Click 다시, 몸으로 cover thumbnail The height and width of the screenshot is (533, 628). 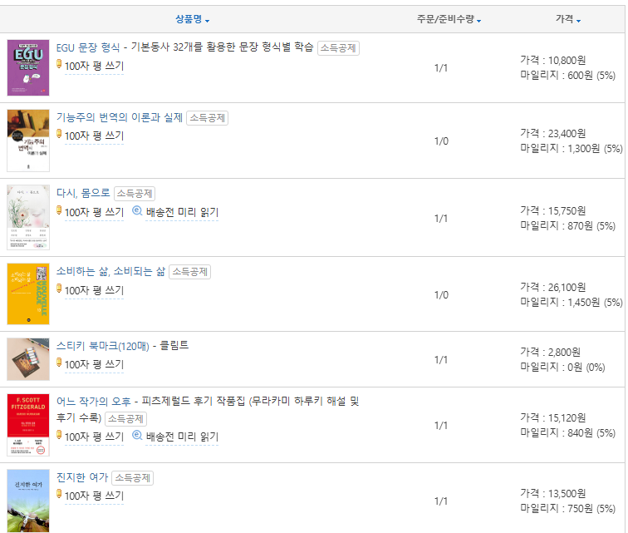point(28,217)
